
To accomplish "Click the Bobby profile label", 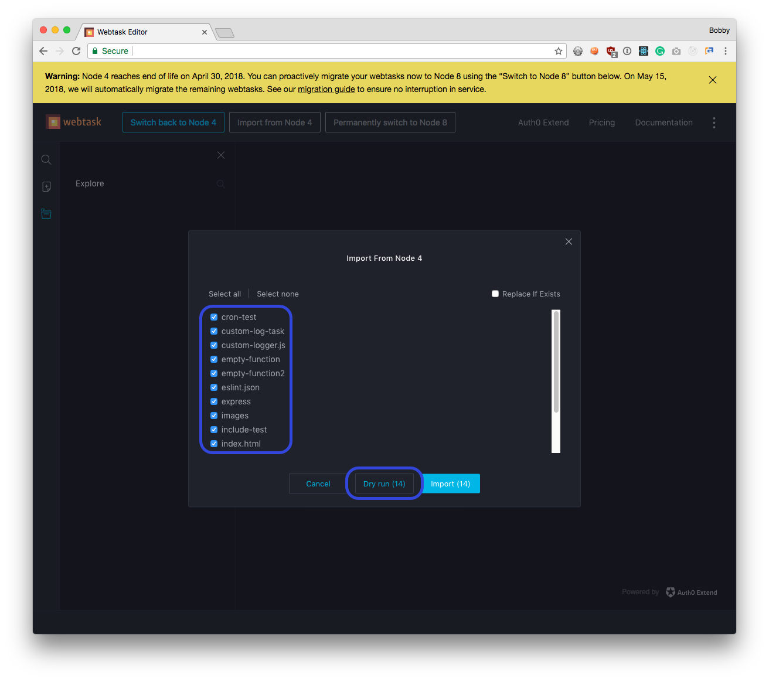I will point(719,30).
